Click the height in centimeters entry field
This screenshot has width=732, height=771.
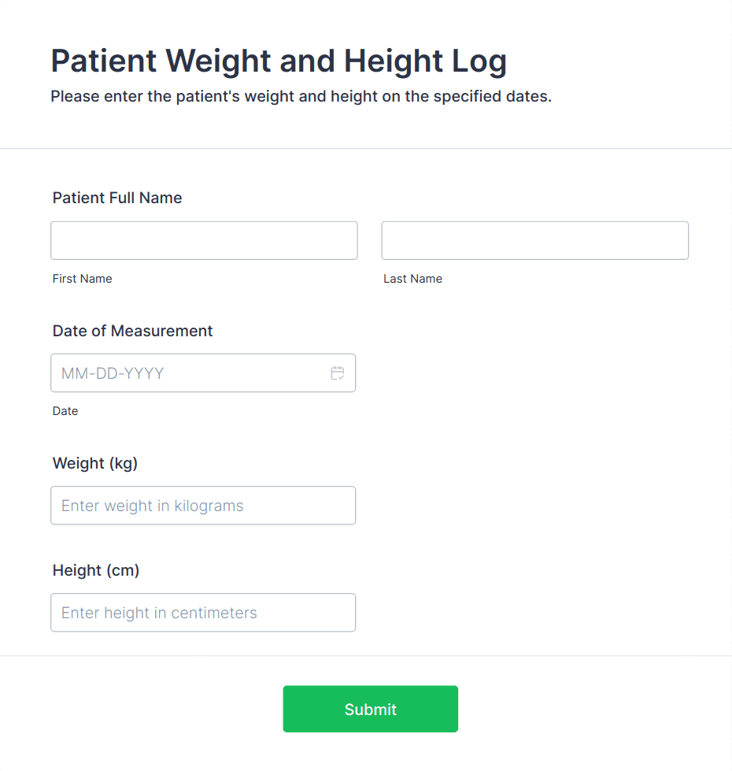[203, 612]
